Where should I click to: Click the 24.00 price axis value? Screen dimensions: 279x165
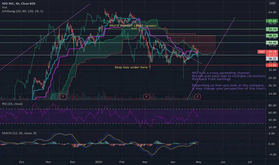coord(272,94)
